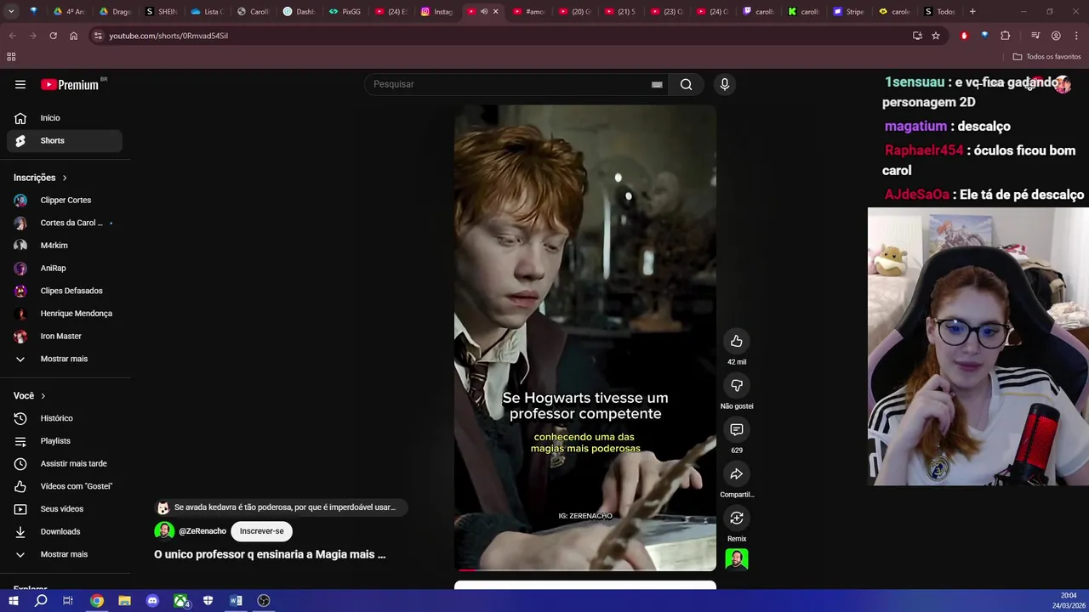The width and height of the screenshot is (1089, 612).
Task: Open the Chrome three-dot menu
Action: (1076, 36)
